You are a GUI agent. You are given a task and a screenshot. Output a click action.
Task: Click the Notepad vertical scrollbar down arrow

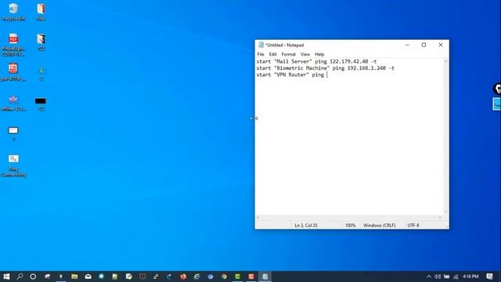[446, 211]
